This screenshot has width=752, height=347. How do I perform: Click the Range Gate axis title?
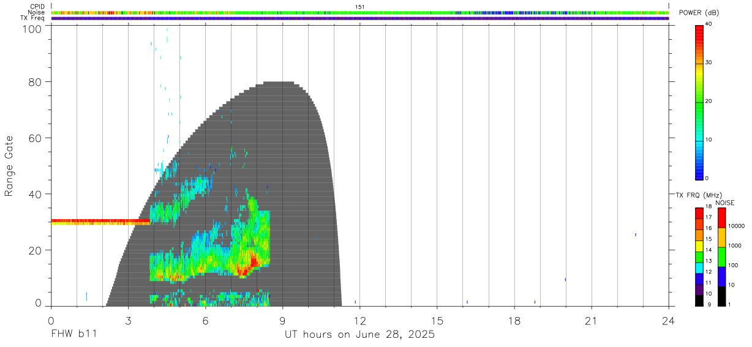tap(10, 166)
